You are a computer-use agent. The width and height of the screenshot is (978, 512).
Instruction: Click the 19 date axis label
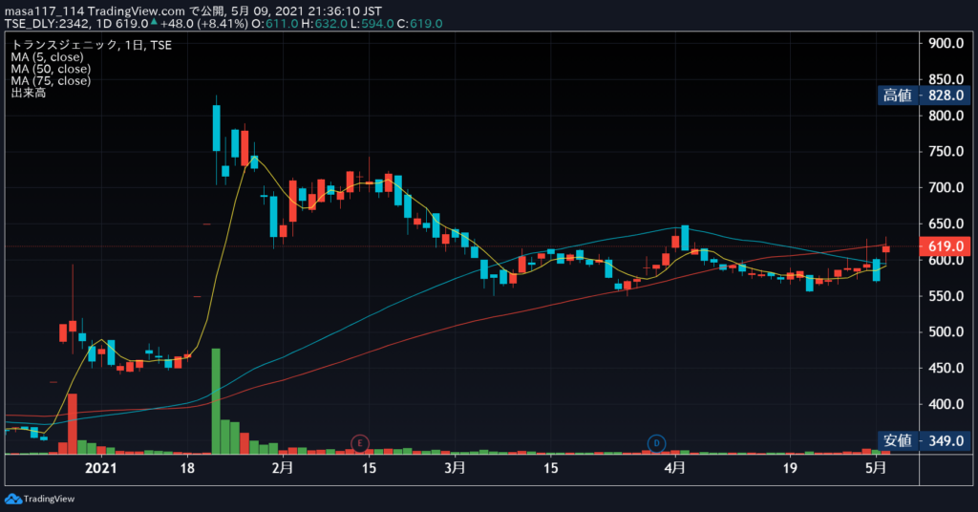click(x=790, y=468)
